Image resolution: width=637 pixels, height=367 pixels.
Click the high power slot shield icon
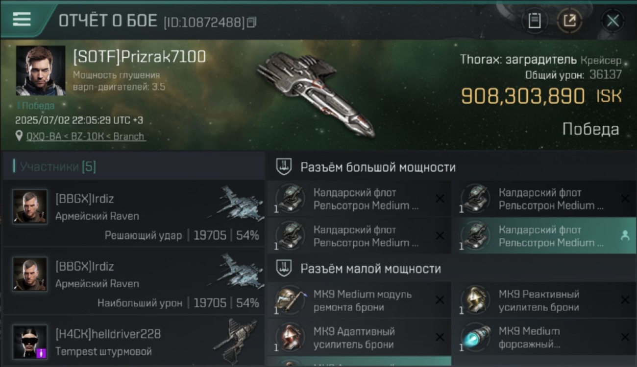(x=284, y=167)
